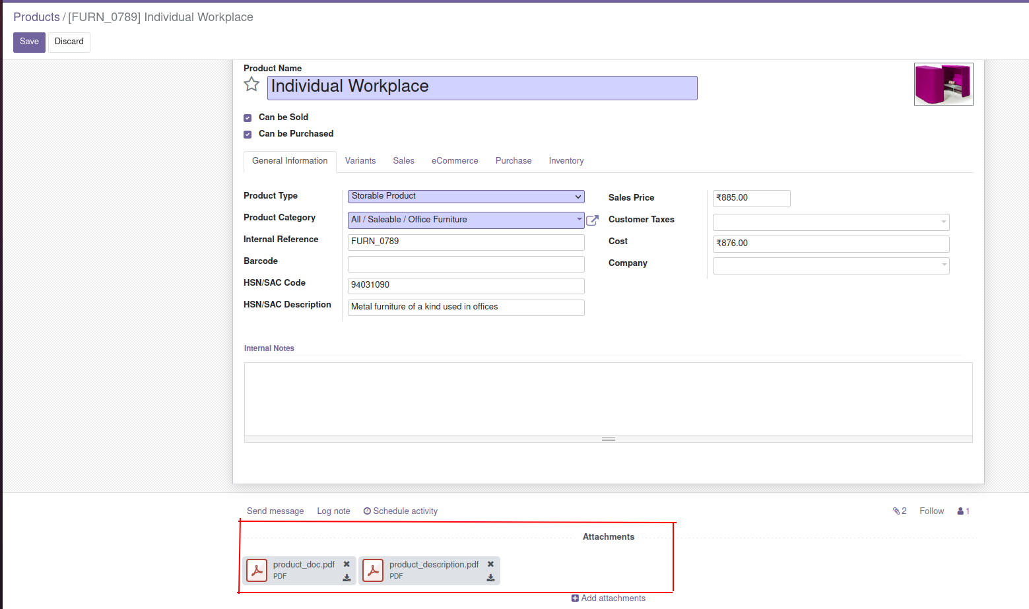Click inside the Internal Notes text area

(x=609, y=399)
